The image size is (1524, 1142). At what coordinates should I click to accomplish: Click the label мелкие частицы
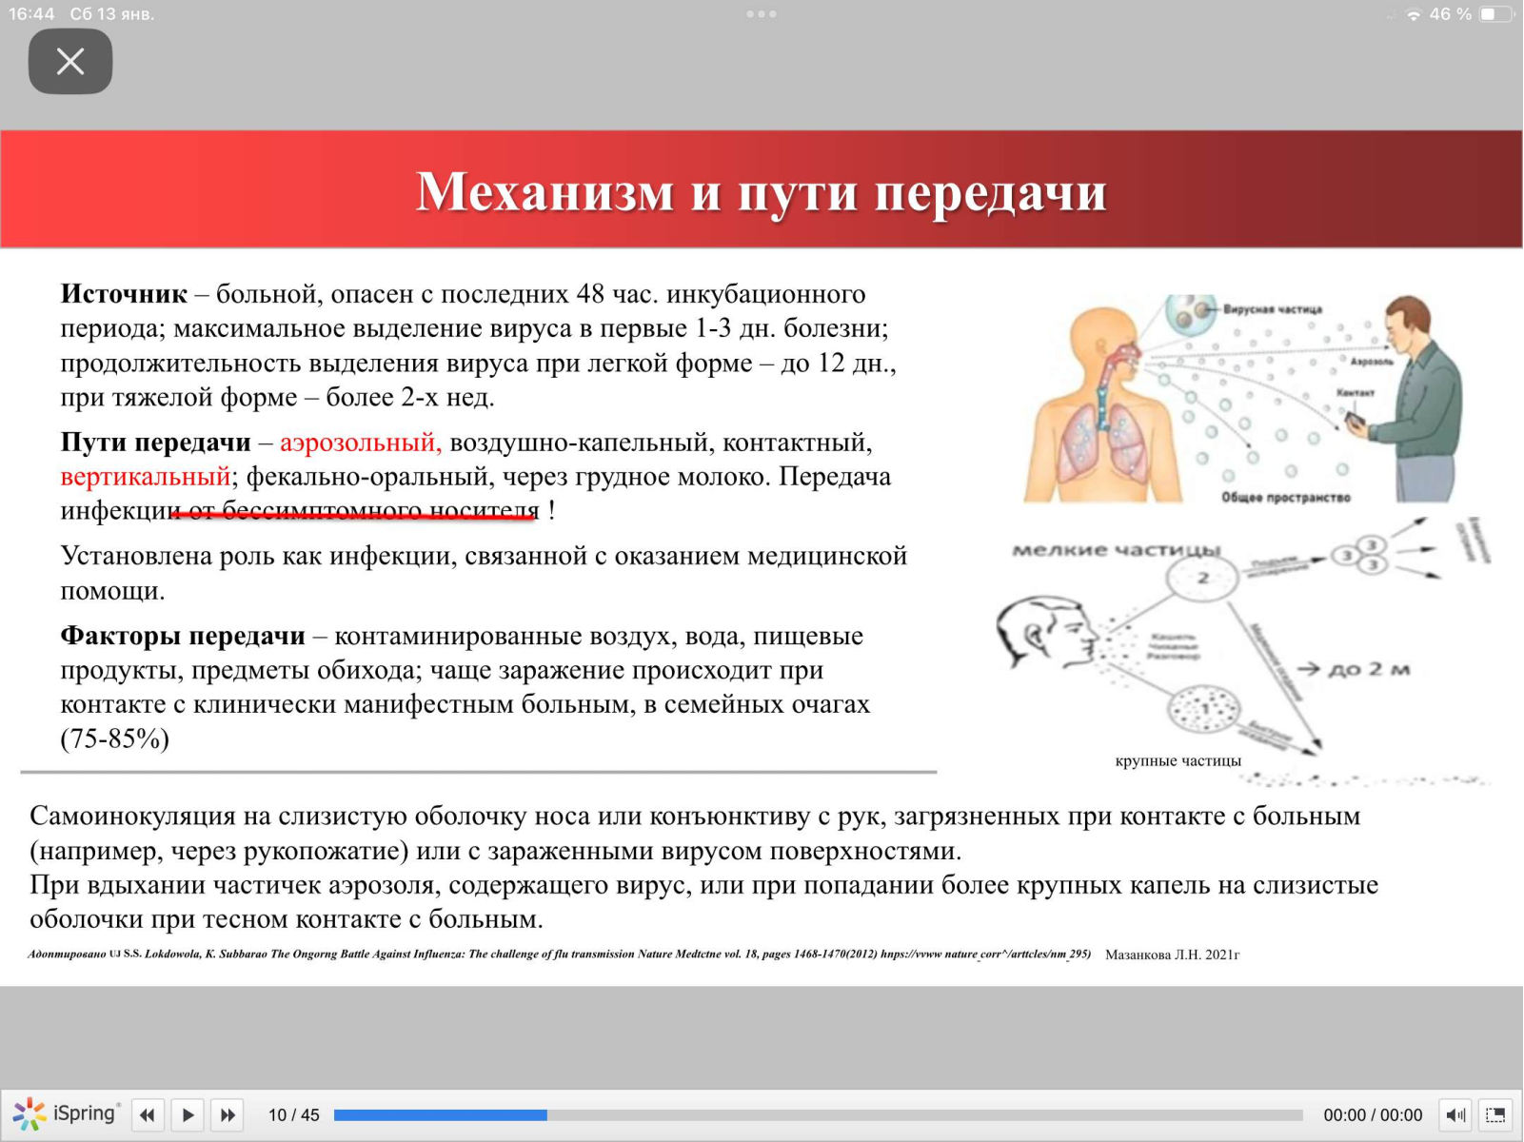pyautogui.click(x=1116, y=550)
